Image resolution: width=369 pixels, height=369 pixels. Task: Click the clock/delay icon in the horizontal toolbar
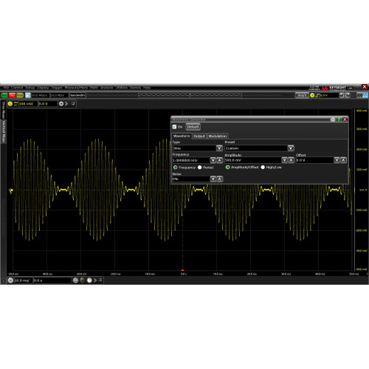(x=89, y=280)
